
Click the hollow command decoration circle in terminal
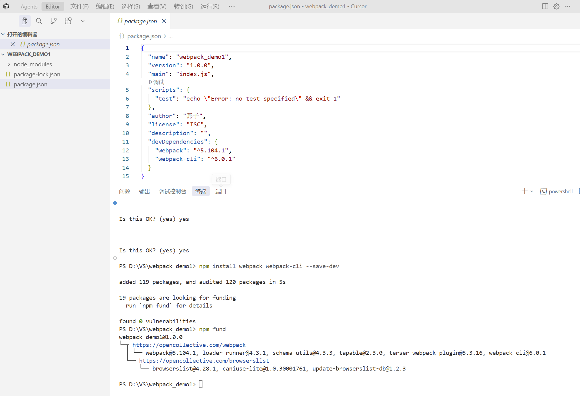115,258
